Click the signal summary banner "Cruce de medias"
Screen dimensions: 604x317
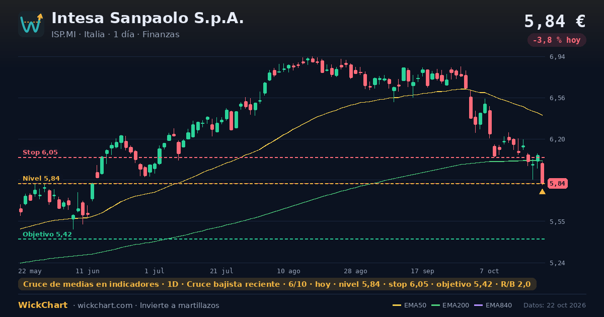[x=277, y=284]
